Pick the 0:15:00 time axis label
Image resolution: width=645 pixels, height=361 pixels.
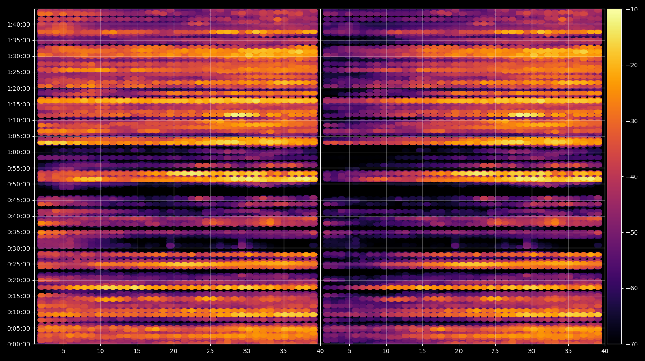point(19,296)
